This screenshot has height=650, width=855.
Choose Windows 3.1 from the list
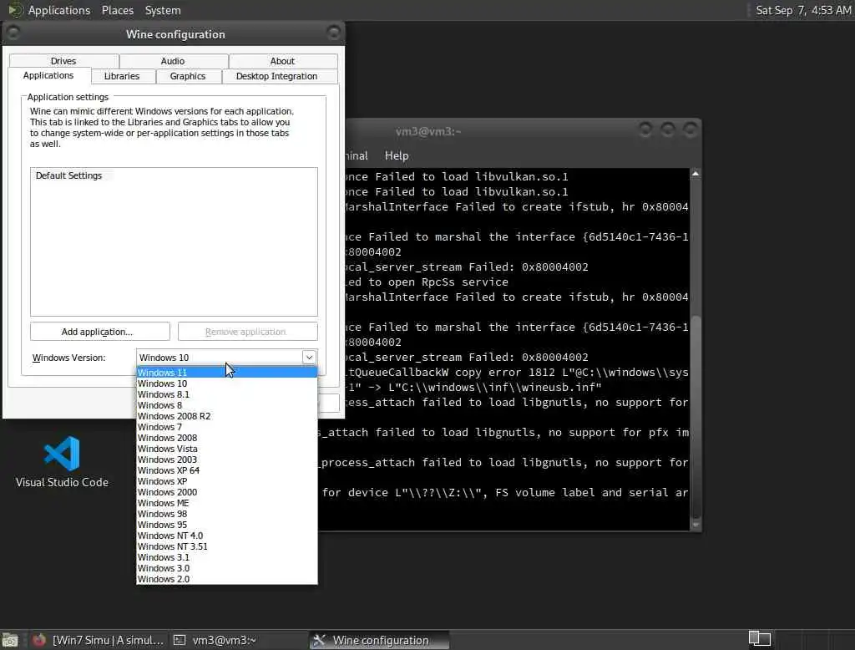227,558
